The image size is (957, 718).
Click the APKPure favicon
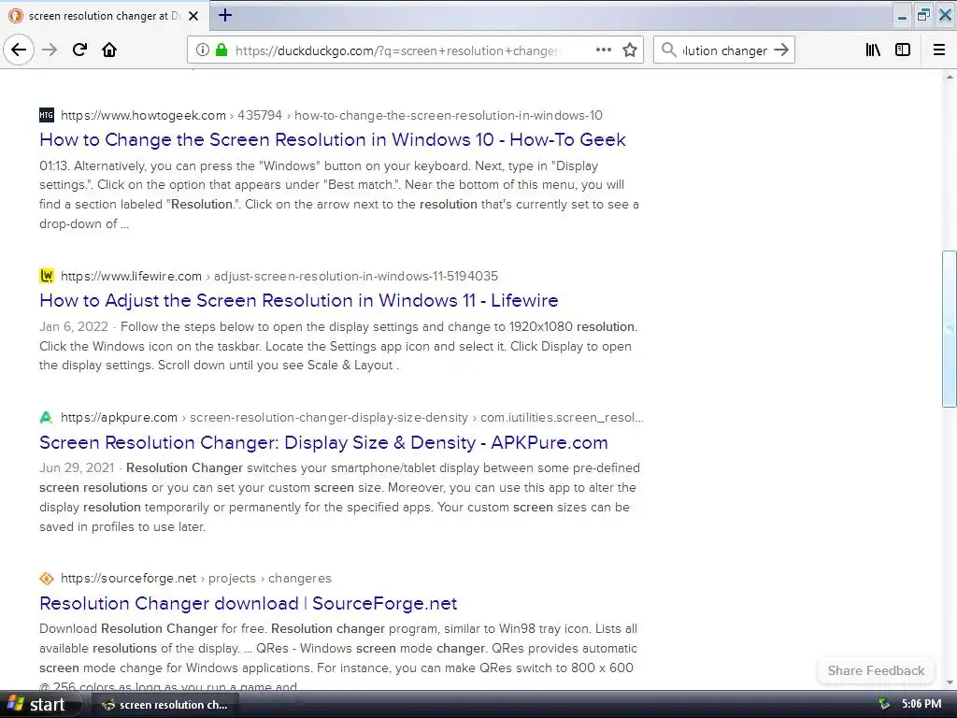point(47,417)
